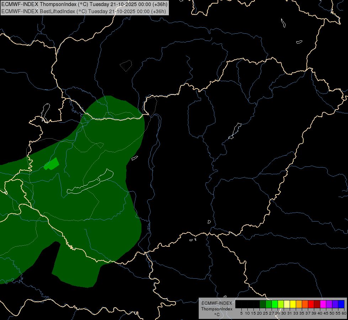This screenshot has height=320, width=348.
Task: Click the legend tick label '20'
Action: pyautogui.click(x=259, y=313)
